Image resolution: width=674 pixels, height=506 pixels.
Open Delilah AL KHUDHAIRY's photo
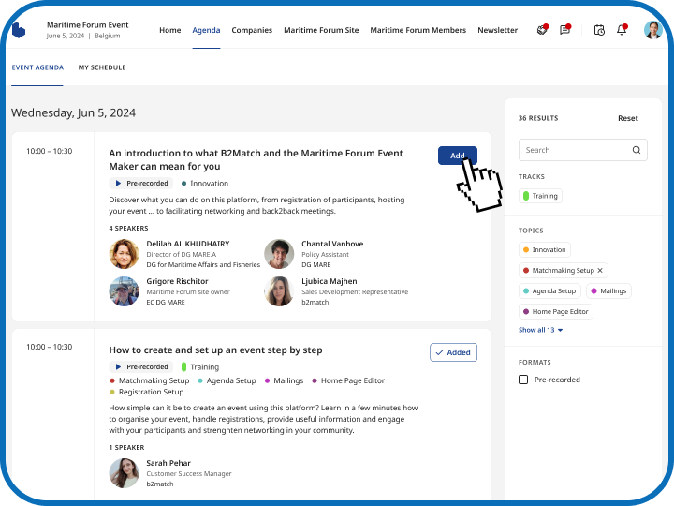click(124, 254)
